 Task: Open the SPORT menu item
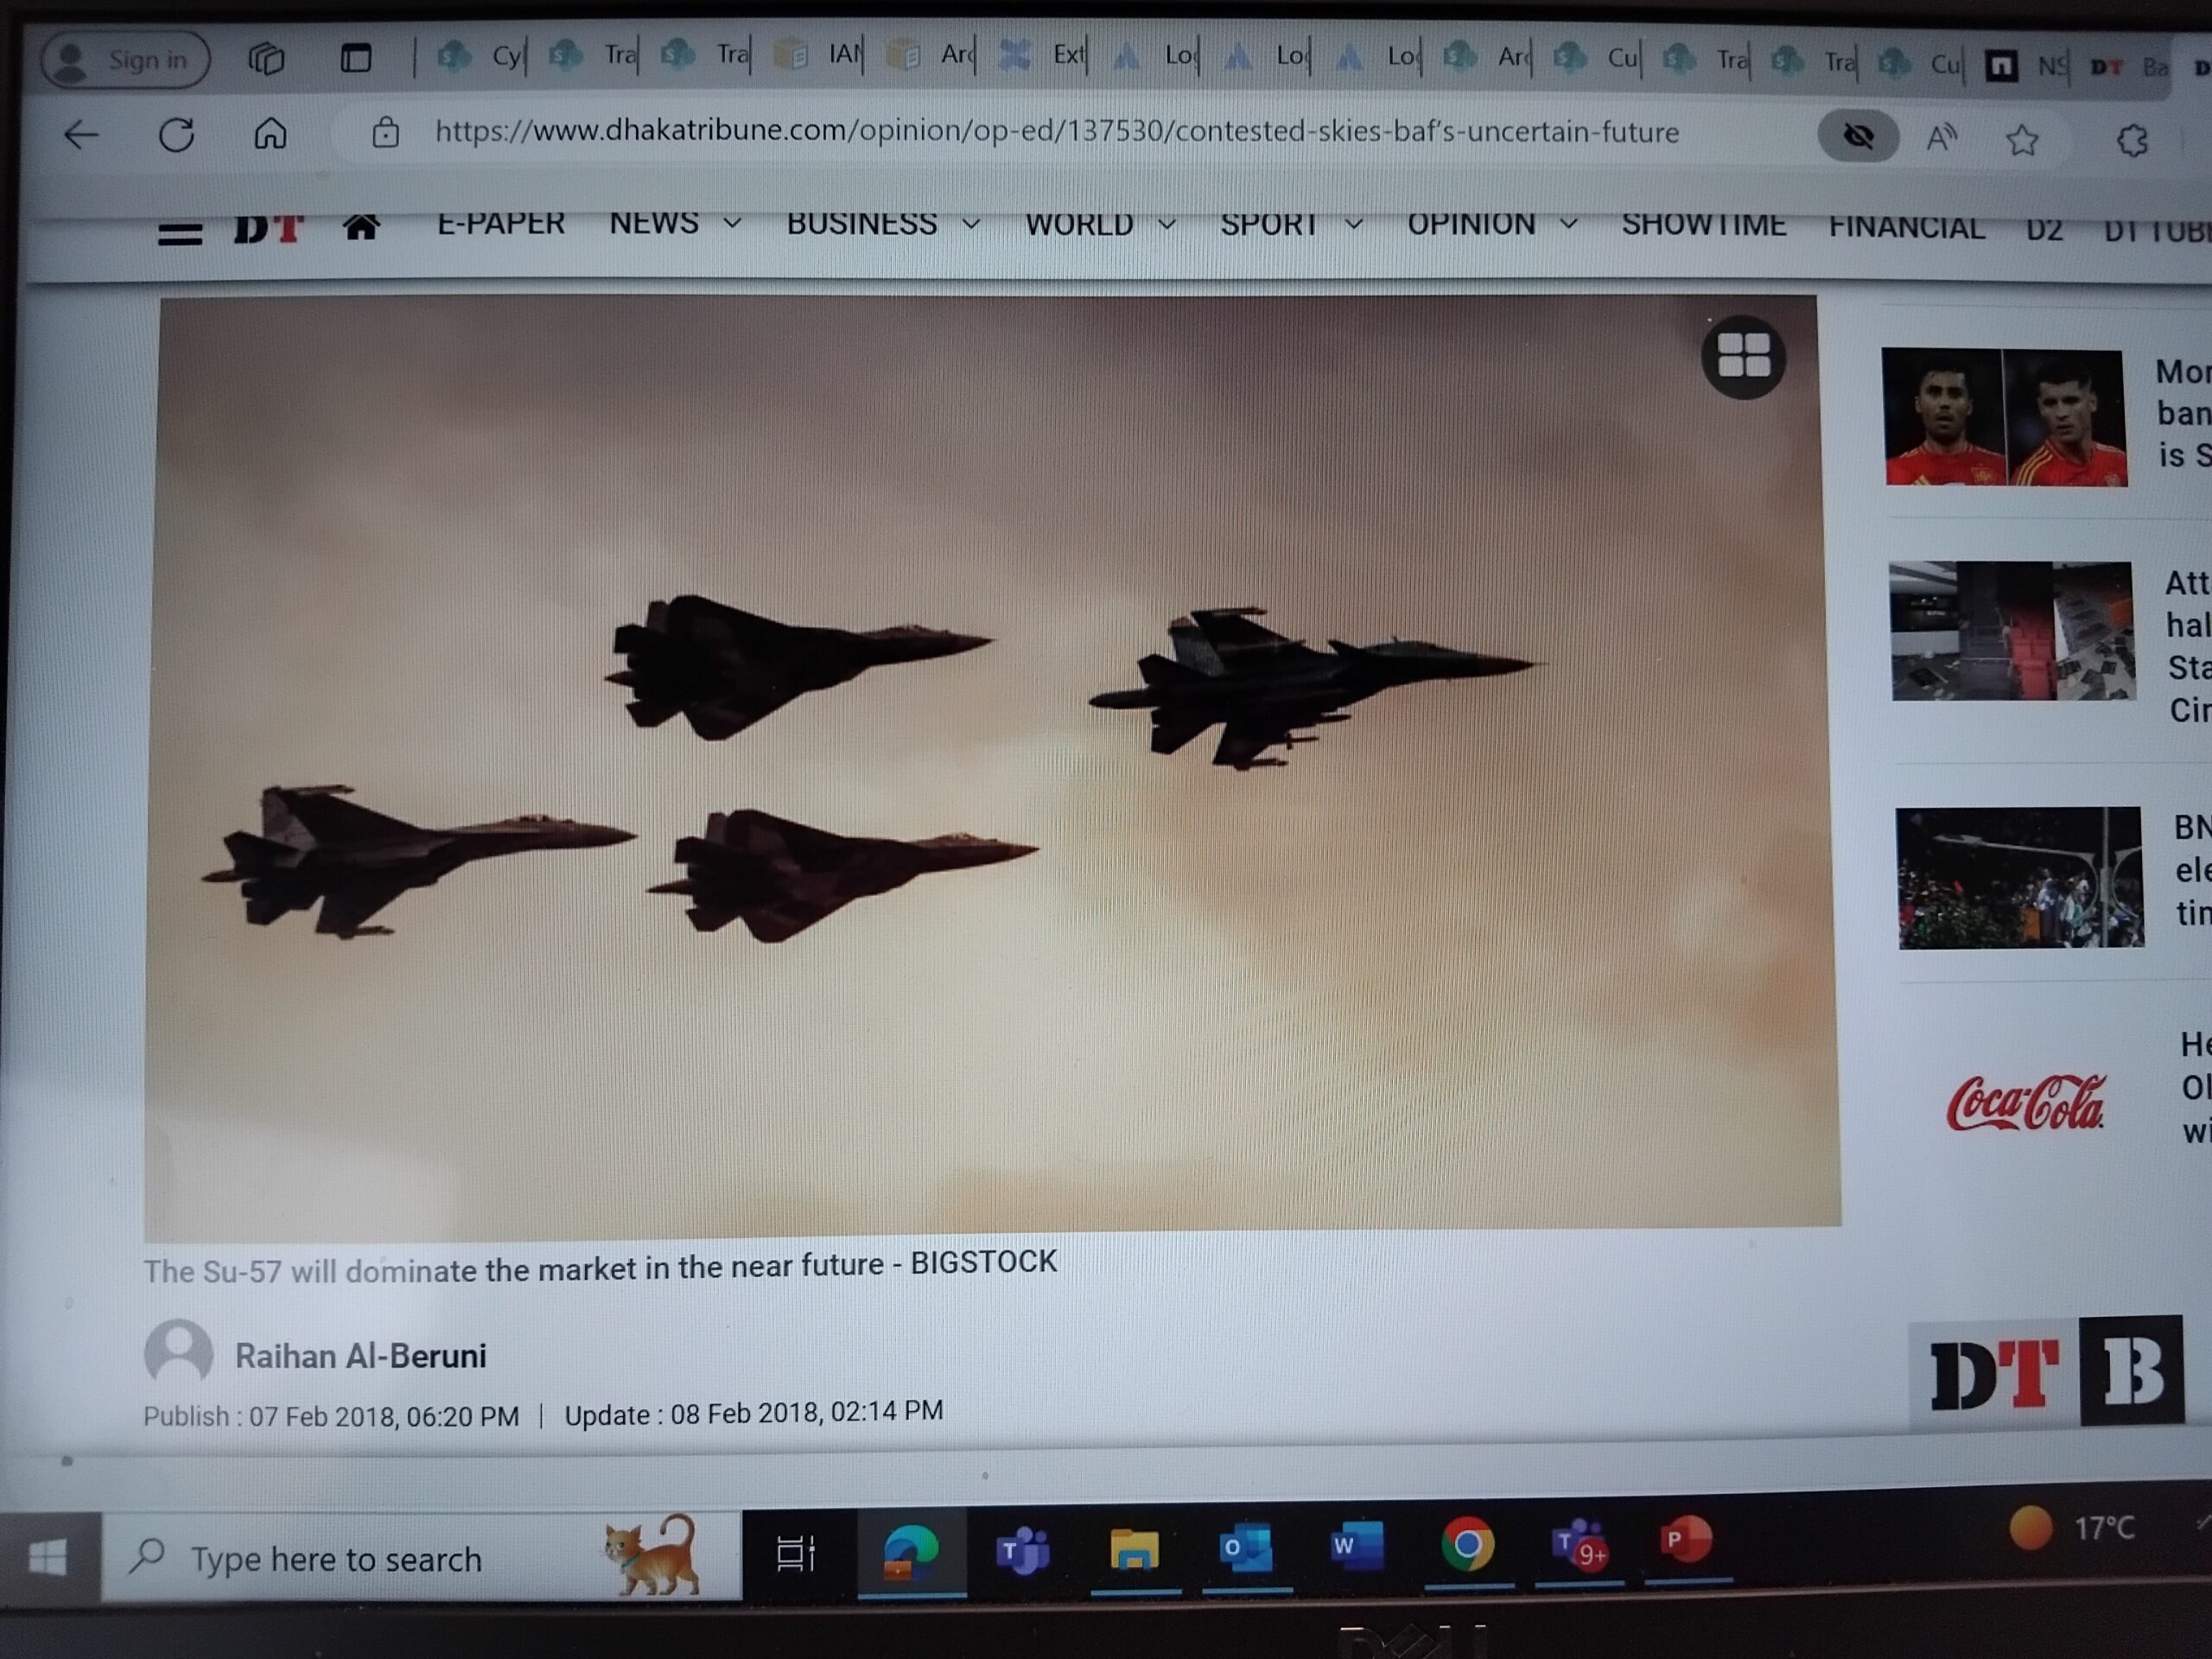tap(1269, 225)
